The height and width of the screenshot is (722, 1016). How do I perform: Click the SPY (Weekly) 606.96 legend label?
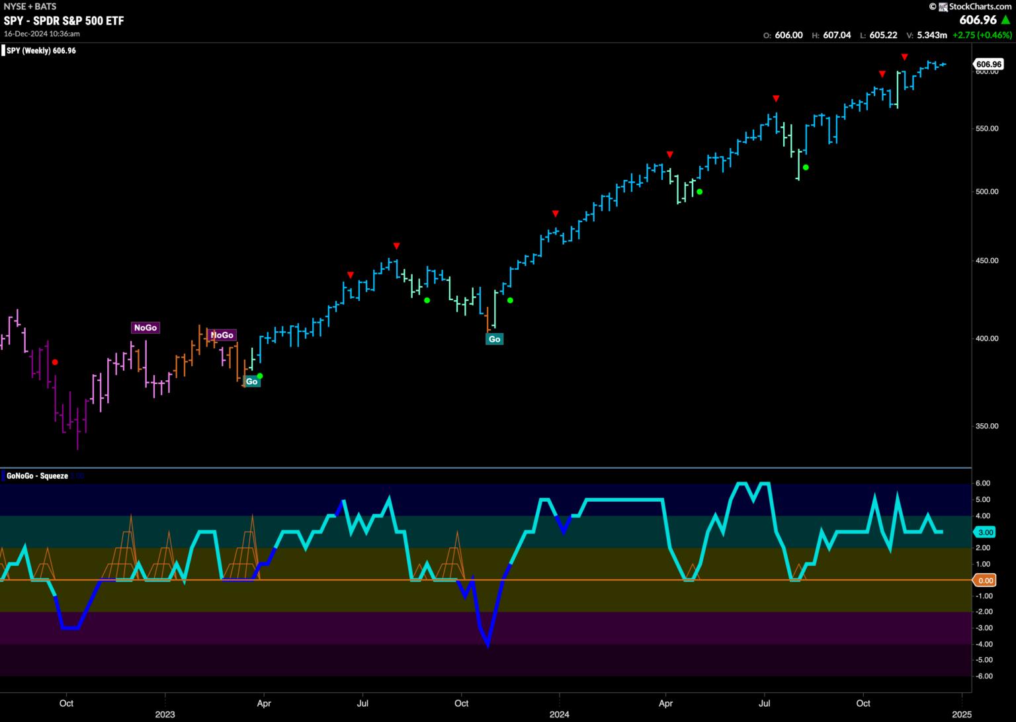pyautogui.click(x=41, y=51)
